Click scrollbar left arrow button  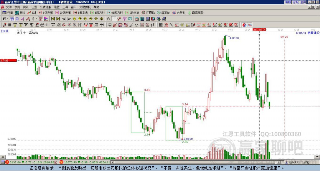click(112, 162)
